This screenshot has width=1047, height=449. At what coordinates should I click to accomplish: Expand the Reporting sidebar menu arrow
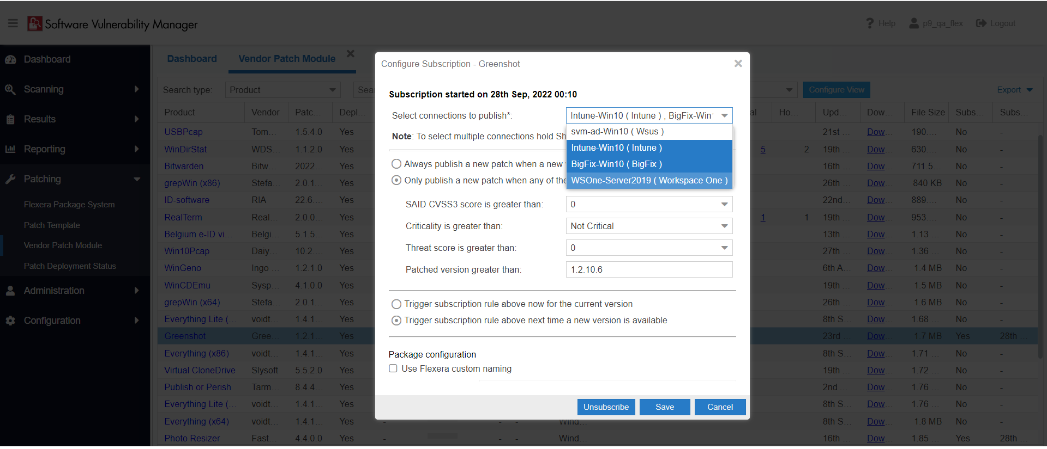coord(136,149)
